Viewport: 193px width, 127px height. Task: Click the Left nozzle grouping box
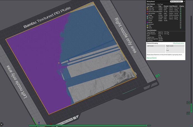point(156,49)
